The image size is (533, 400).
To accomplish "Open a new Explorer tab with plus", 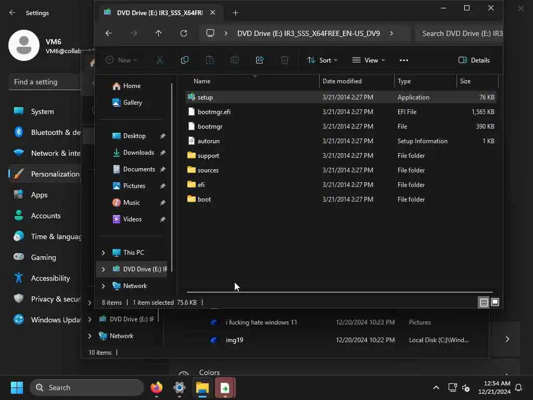I will point(236,12).
